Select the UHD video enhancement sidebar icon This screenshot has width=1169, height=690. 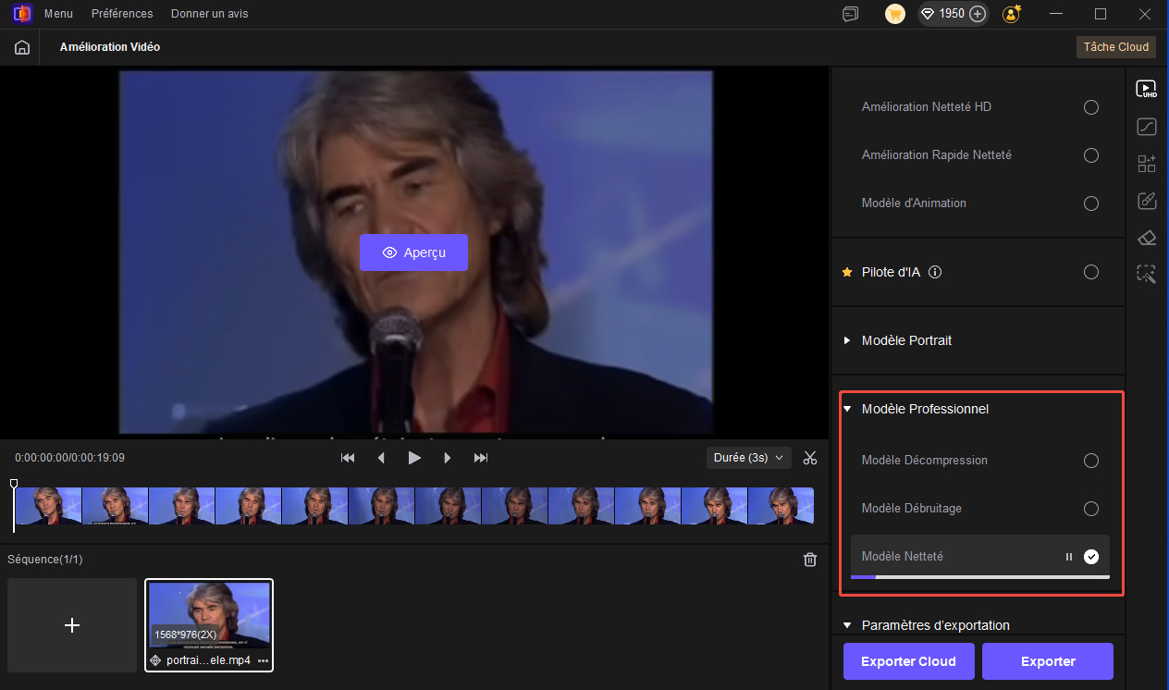1147,90
